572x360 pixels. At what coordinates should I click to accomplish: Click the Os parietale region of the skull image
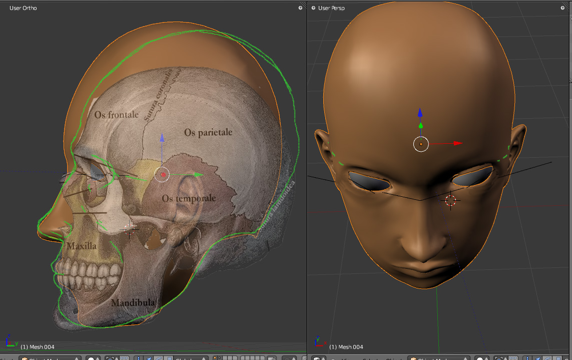tap(208, 133)
